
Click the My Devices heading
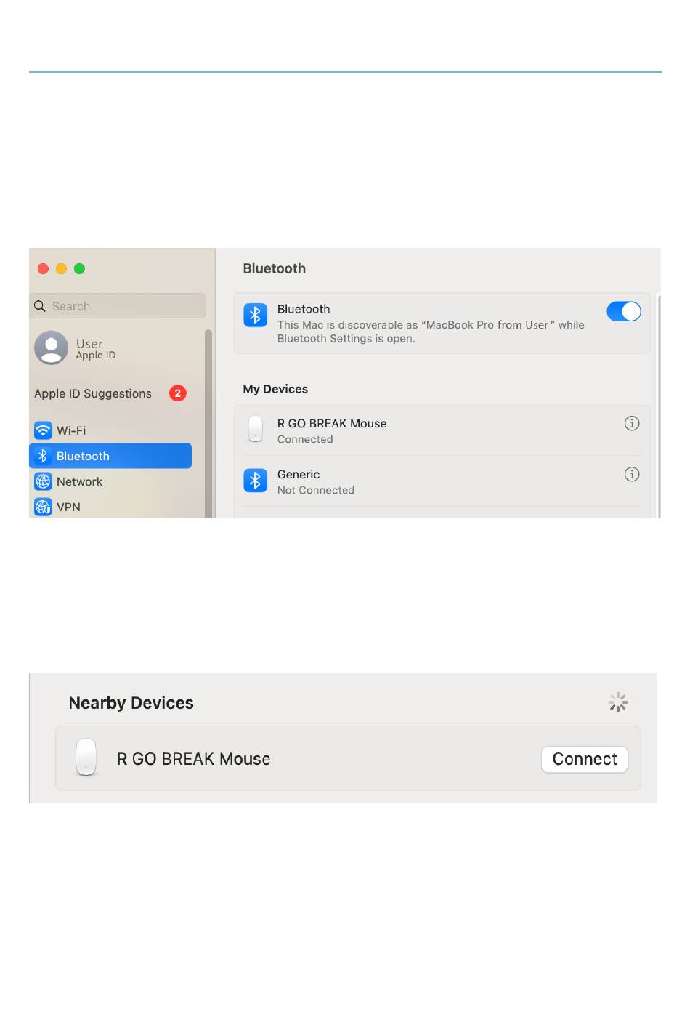point(275,389)
